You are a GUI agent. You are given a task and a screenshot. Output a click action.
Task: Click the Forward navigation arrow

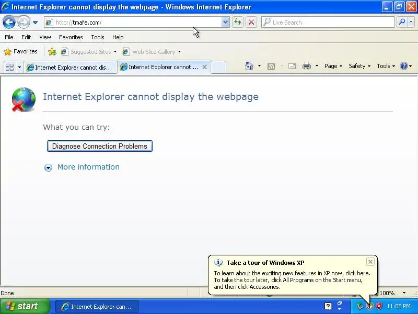(x=24, y=22)
